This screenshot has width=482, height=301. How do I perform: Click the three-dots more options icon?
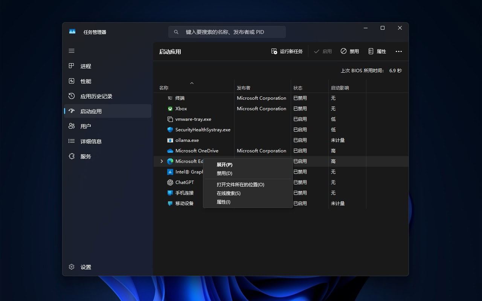399,52
